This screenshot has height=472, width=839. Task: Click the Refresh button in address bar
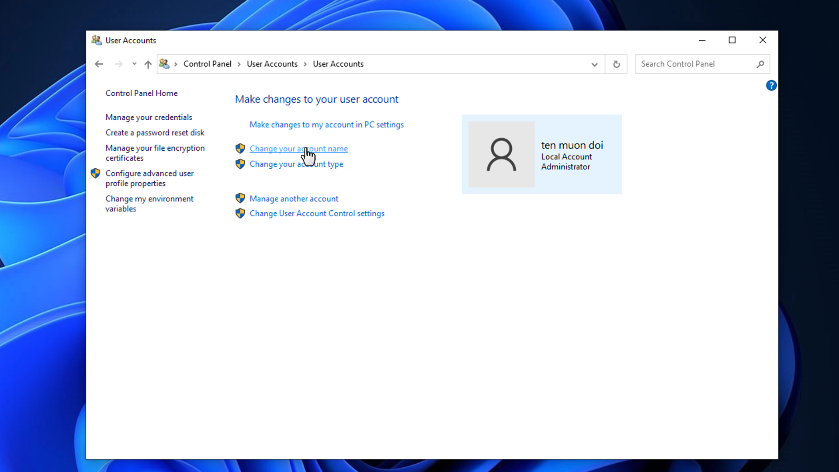point(616,64)
